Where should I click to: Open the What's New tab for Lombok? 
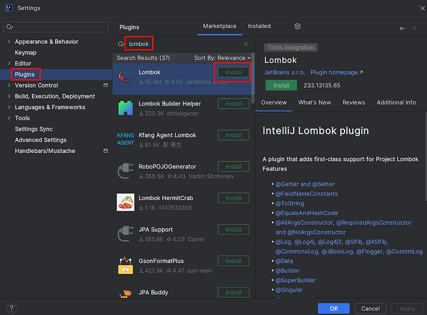point(315,102)
